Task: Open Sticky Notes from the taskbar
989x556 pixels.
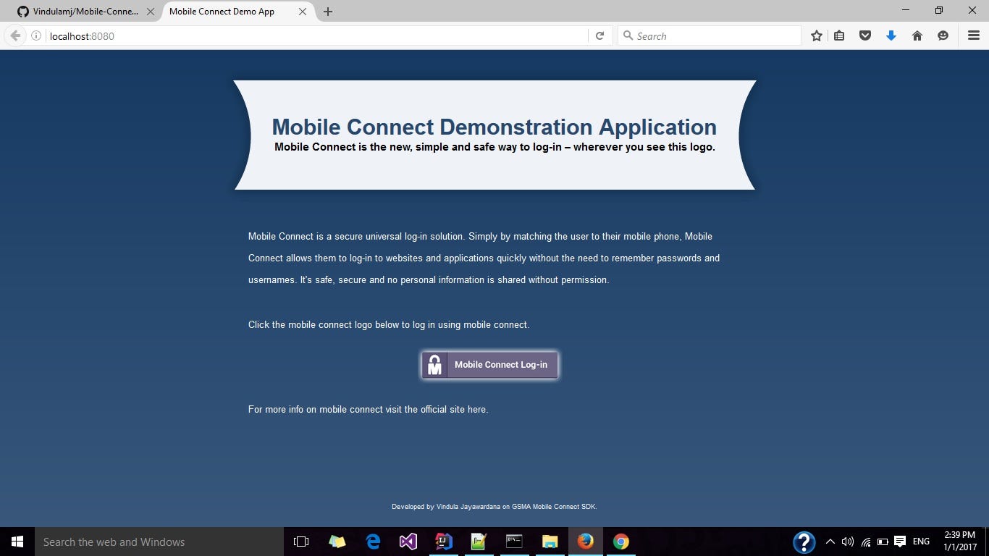Action: click(x=337, y=542)
